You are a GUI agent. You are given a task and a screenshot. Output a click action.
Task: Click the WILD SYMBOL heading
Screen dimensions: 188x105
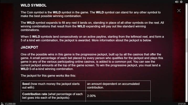tap(34, 5)
